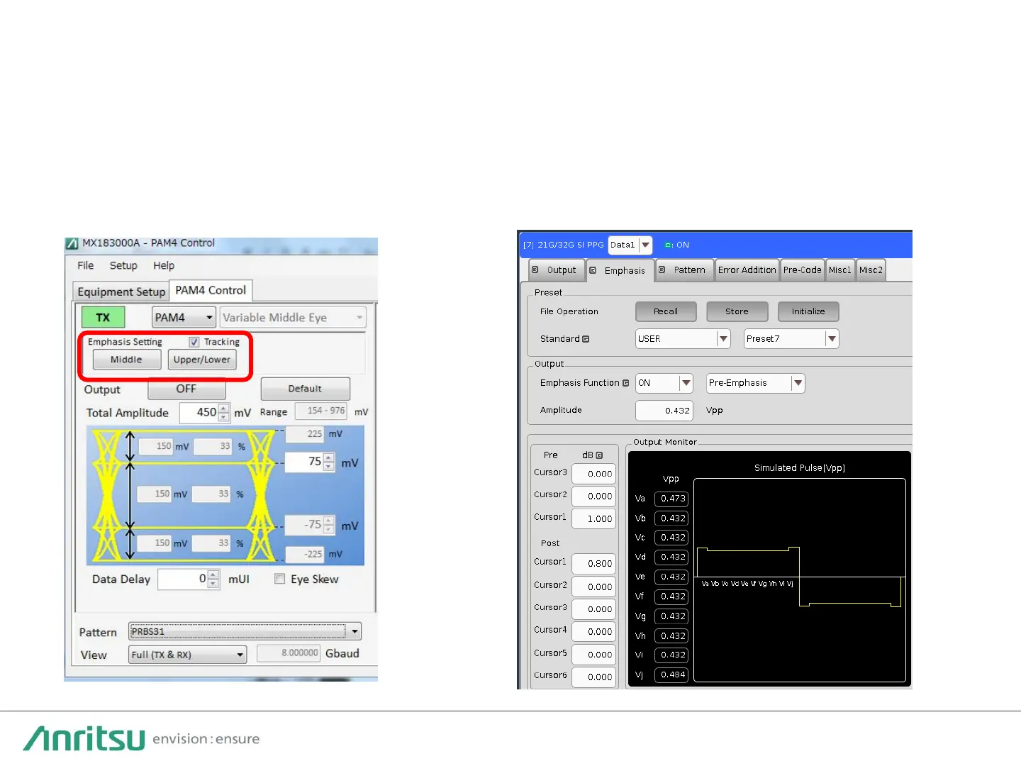The height and width of the screenshot is (766, 1021).
Task: Click the Initialize button
Action: click(x=808, y=311)
